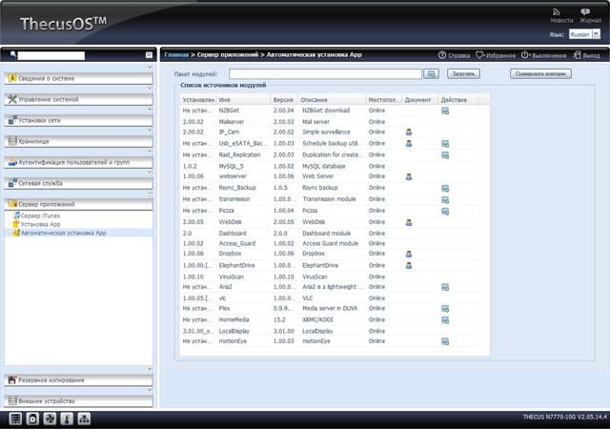610x429 pixels.
Task: Expand Установки сети section
Action: tap(78, 120)
